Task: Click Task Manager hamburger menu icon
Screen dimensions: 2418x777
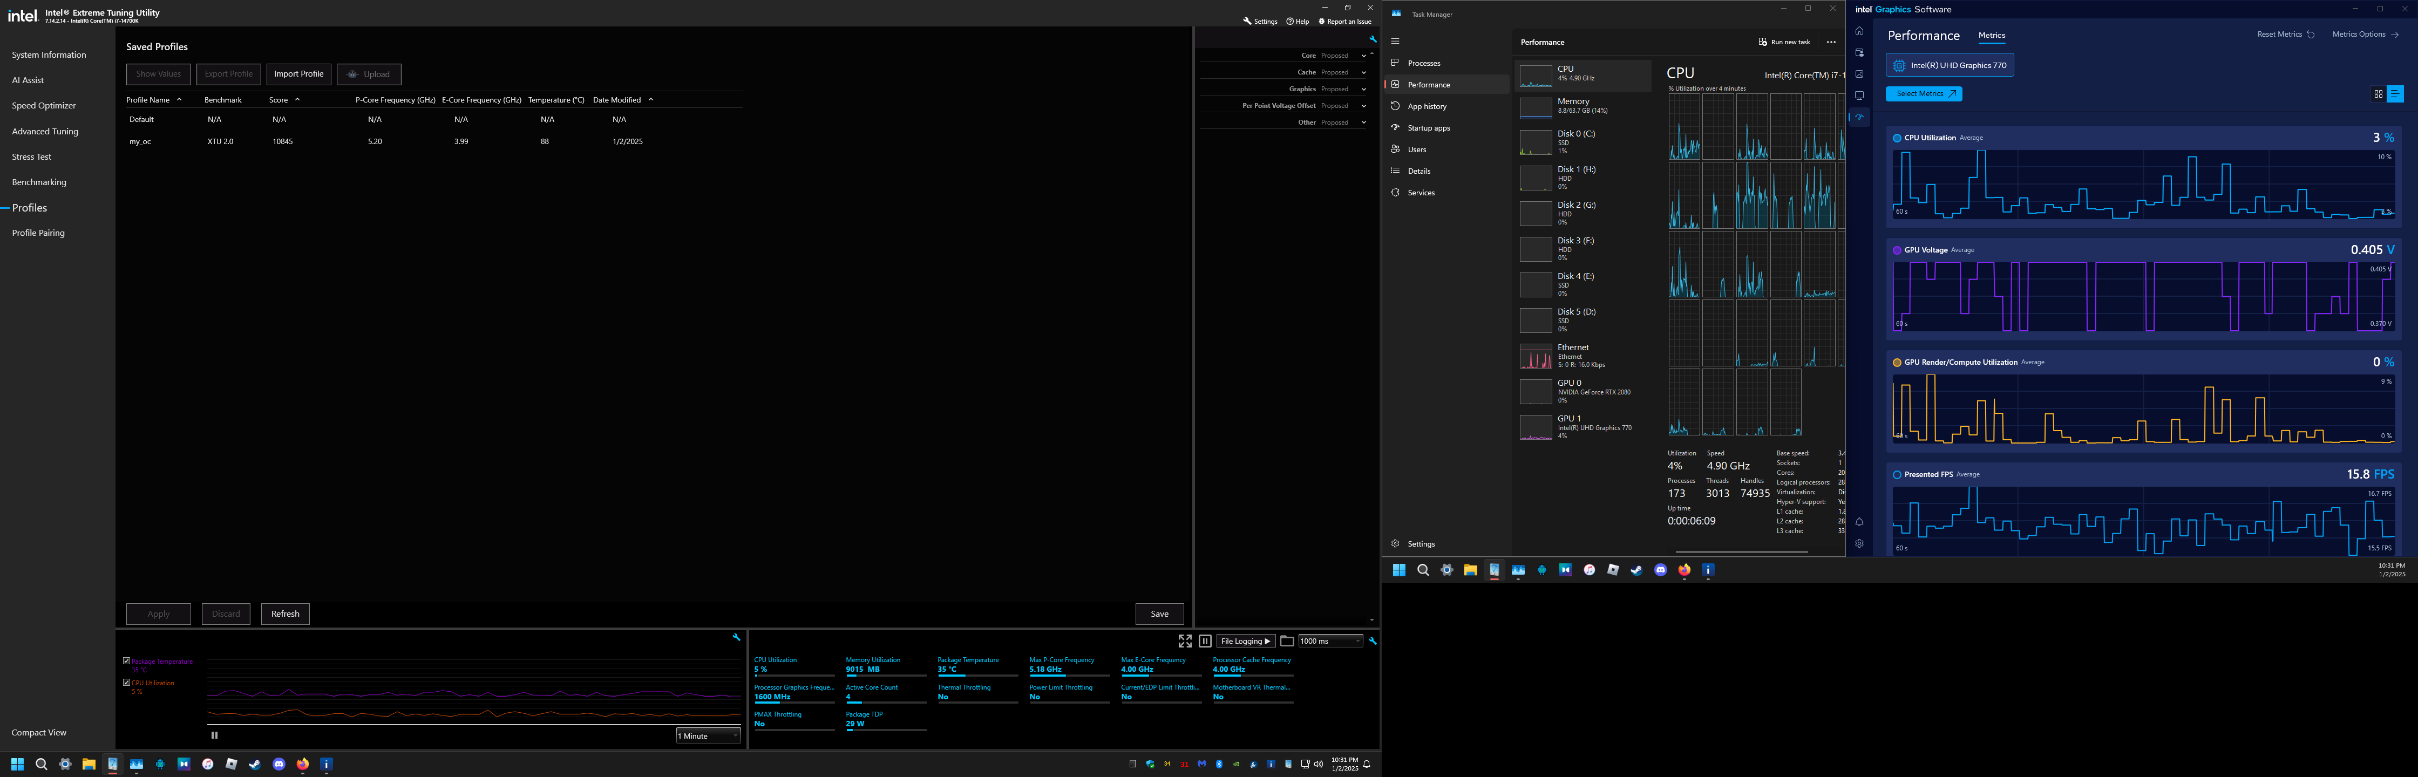Action: coord(1395,42)
